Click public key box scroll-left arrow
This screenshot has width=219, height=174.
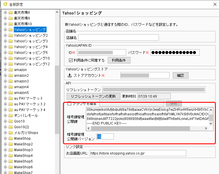[89, 128]
